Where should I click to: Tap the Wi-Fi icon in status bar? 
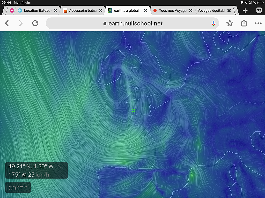pyautogui.click(x=242, y=3)
